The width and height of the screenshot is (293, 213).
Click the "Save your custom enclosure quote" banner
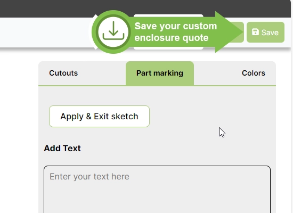click(x=167, y=32)
